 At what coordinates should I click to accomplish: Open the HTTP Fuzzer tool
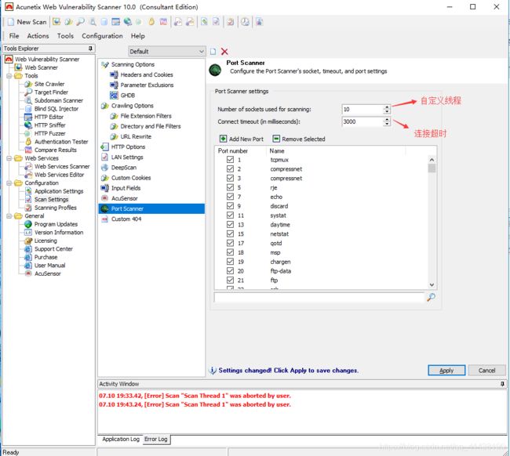[x=49, y=133]
